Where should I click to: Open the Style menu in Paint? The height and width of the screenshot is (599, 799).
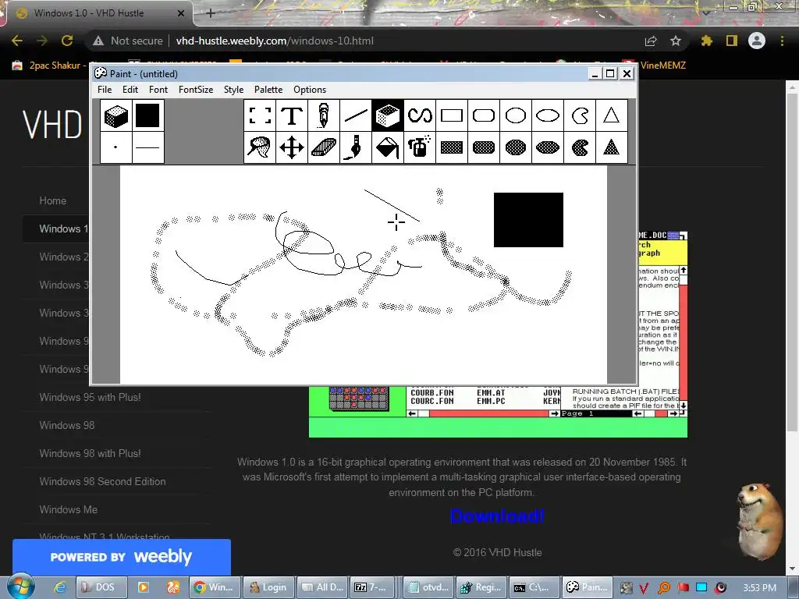233,90
